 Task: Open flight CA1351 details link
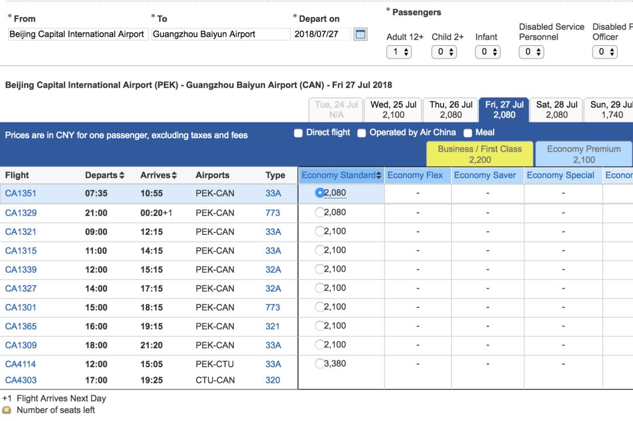[21, 193]
